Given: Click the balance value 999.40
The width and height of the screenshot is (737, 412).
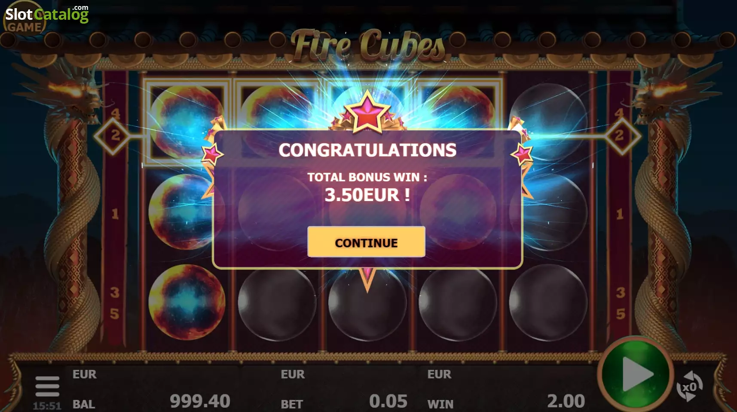Looking at the screenshot, I should (200, 401).
